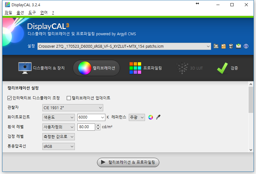Screen dimensions: 256x174
Task: Open the whitepoint color wheel picker
Action: click(x=151, y=117)
